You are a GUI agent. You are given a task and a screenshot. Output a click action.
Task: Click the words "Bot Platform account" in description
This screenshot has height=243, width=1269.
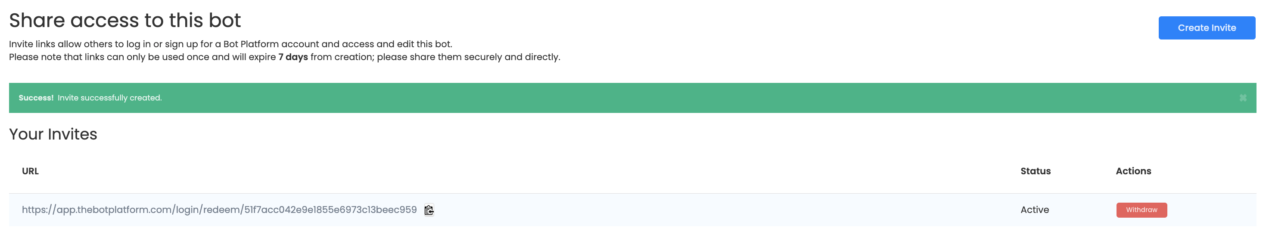271,44
